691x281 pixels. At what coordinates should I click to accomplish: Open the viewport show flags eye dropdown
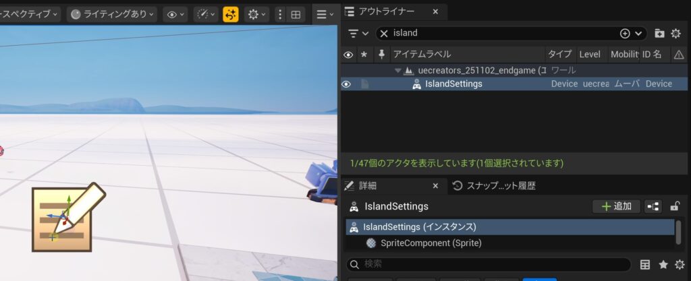point(175,14)
